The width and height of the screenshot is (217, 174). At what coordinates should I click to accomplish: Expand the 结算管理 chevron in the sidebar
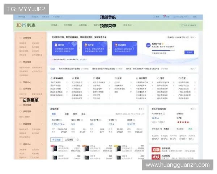pyautogui.click(x=42, y=124)
